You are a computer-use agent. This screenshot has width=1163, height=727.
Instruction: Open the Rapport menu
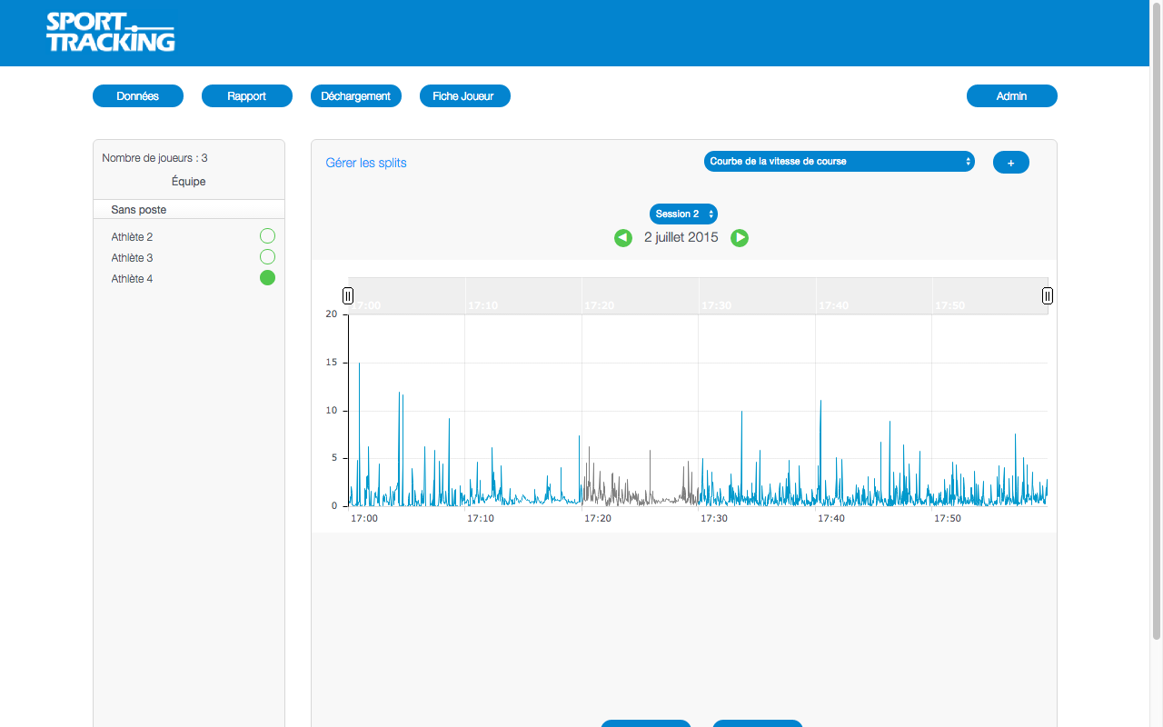[x=247, y=96]
